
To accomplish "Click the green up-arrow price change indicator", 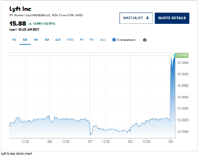I will click(30, 24).
